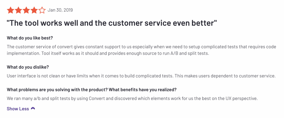The height and width of the screenshot is (118, 284).
Task: Click the upward chevron beside Show Less
Action: [33, 109]
